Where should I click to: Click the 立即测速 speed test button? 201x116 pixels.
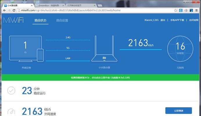click(x=179, y=110)
